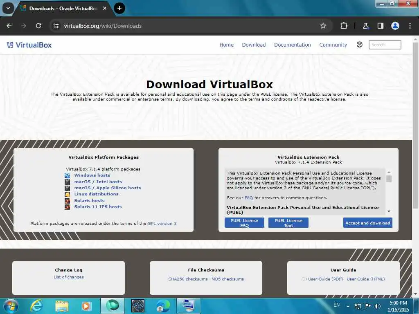419x314 pixels.
Task: Click the license box scrollbar up arrow
Action: (x=389, y=173)
